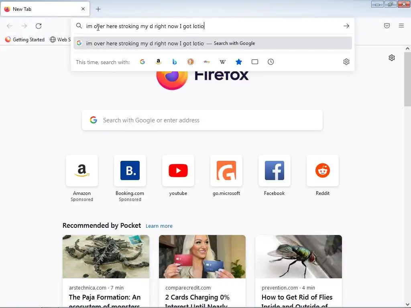This screenshot has height=308, width=411.
Task: Click the go arrow in address bar
Action: [x=346, y=26]
